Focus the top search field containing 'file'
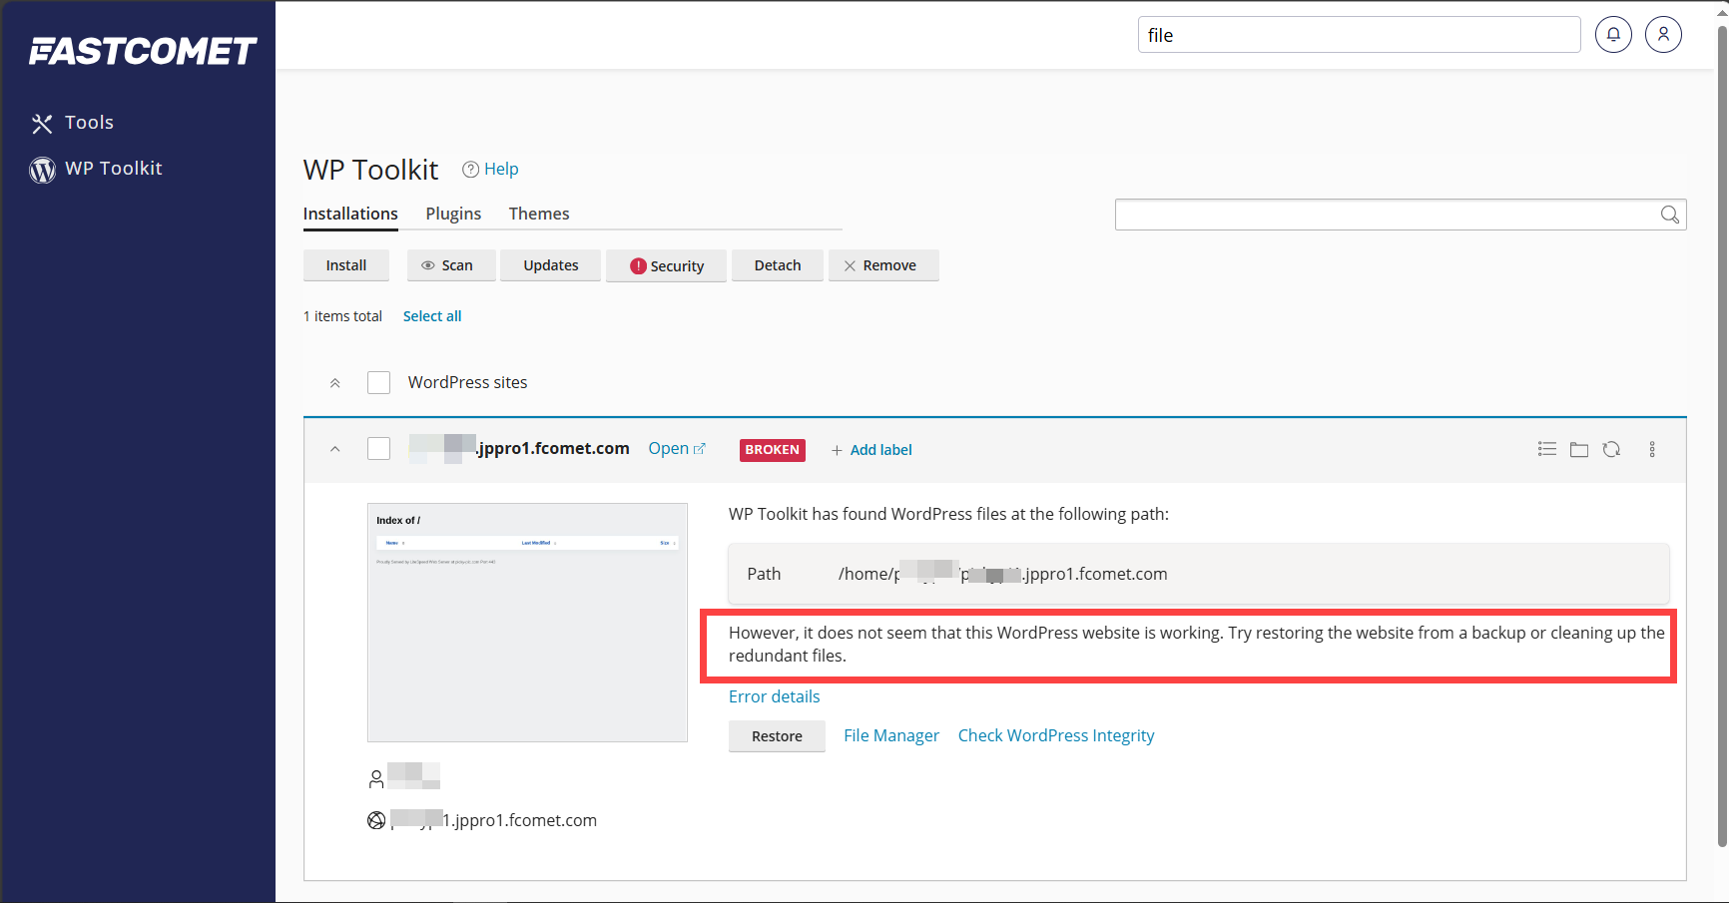Image resolution: width=1729 pixels, height=903 pixels. [x=1359, y=35]
